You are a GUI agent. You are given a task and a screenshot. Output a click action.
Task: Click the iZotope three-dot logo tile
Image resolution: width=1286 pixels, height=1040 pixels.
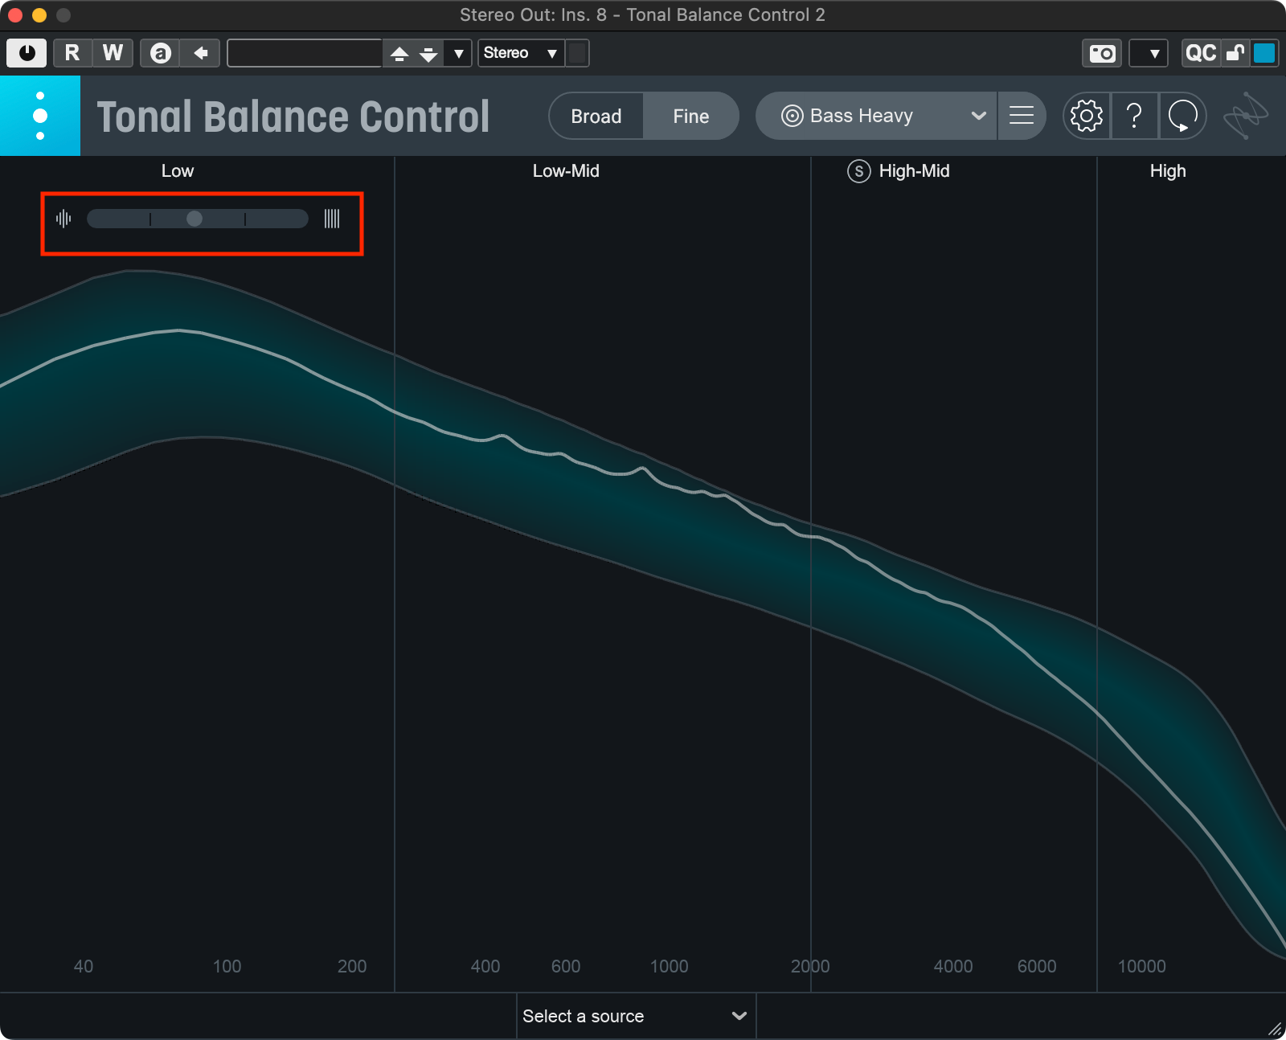[x=40, y=116]
